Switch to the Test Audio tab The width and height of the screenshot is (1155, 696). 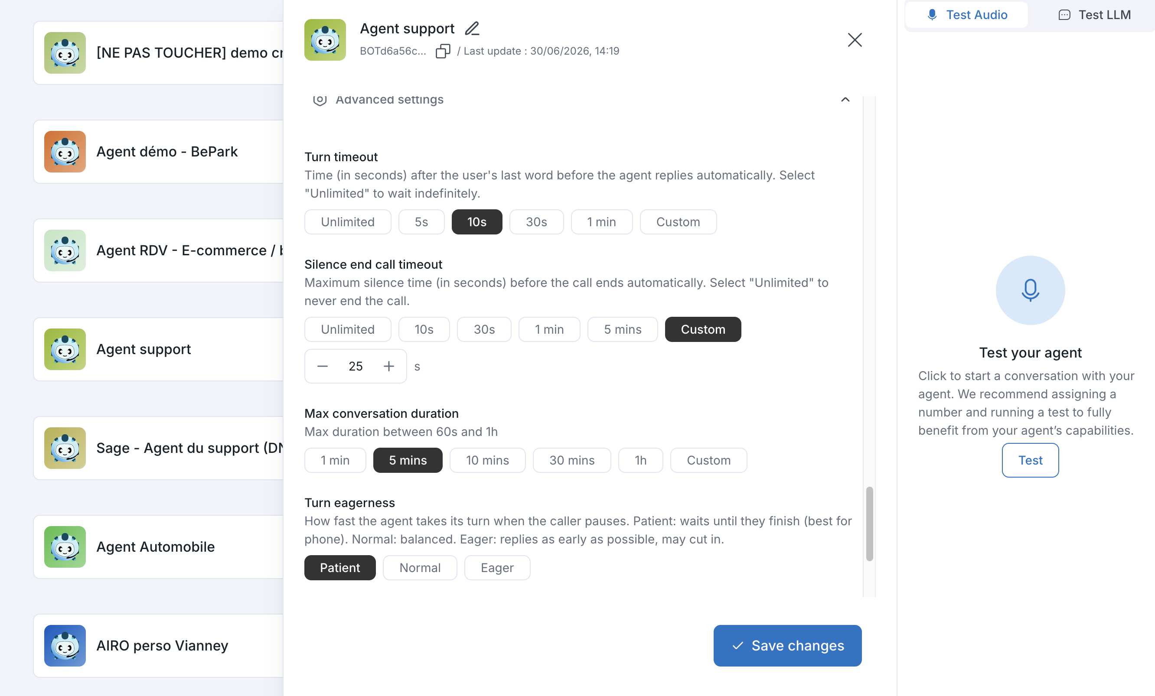point(966,15)
